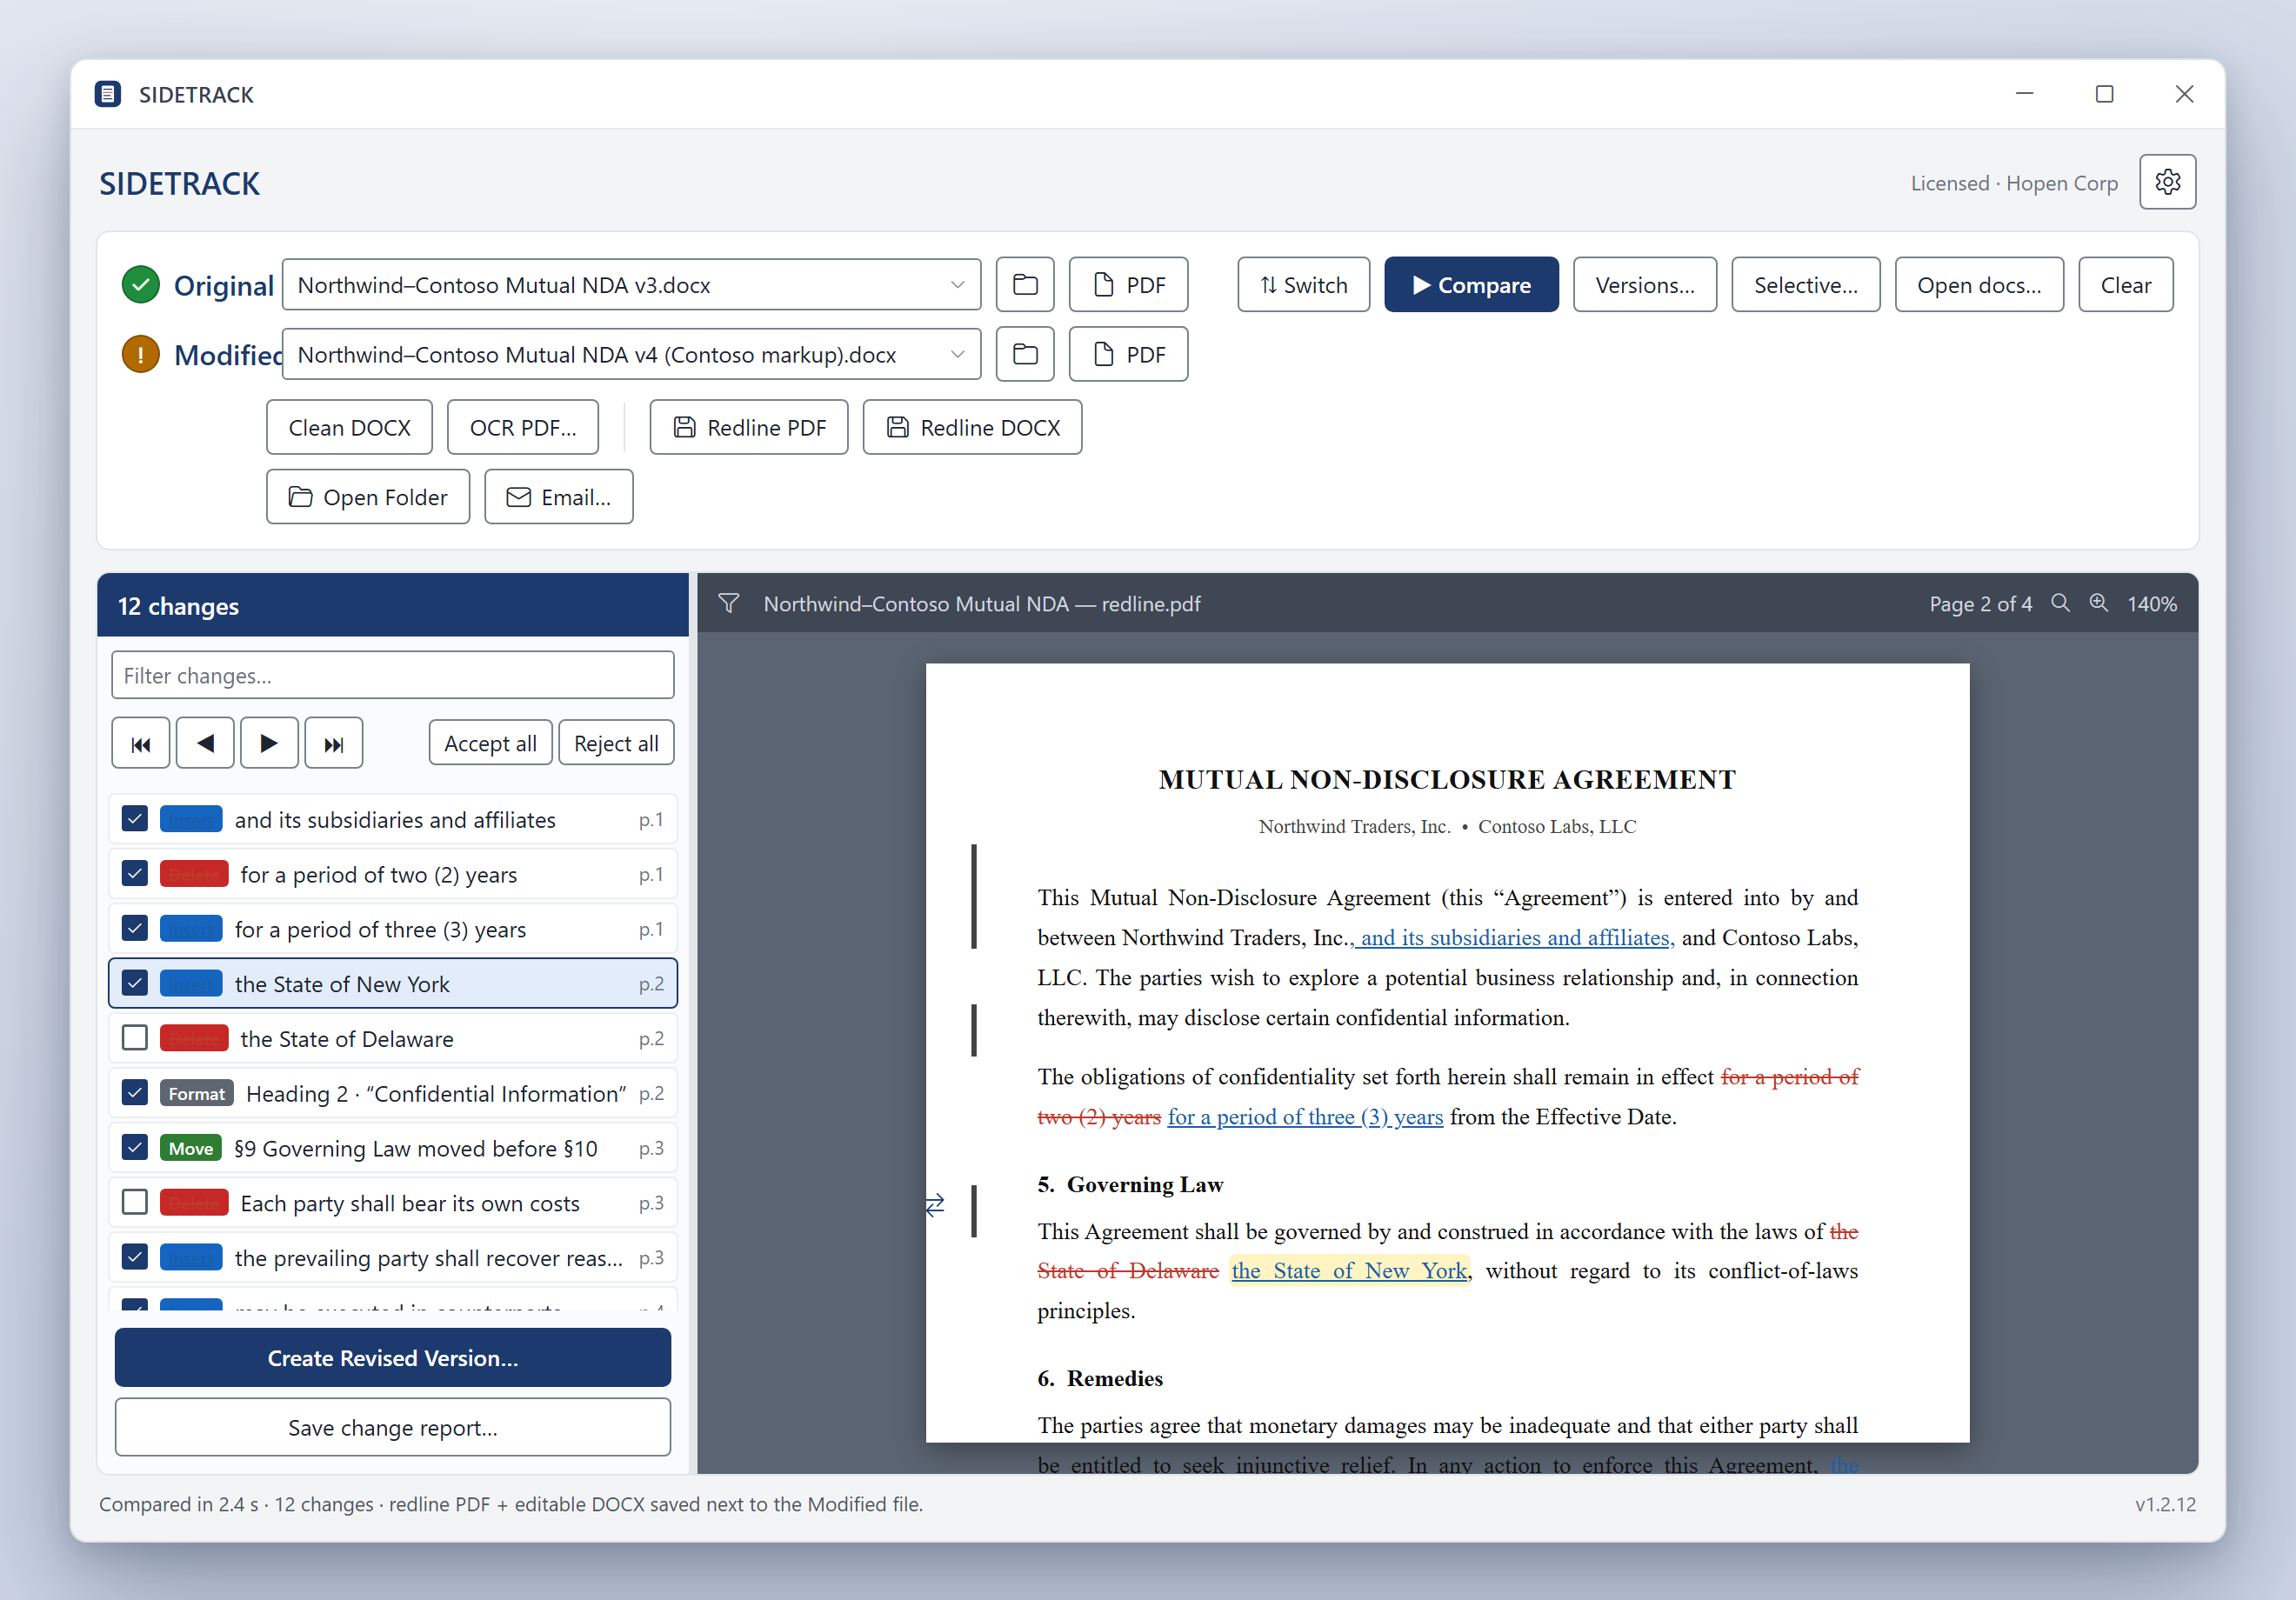Email the comparison results

point(558,497)
